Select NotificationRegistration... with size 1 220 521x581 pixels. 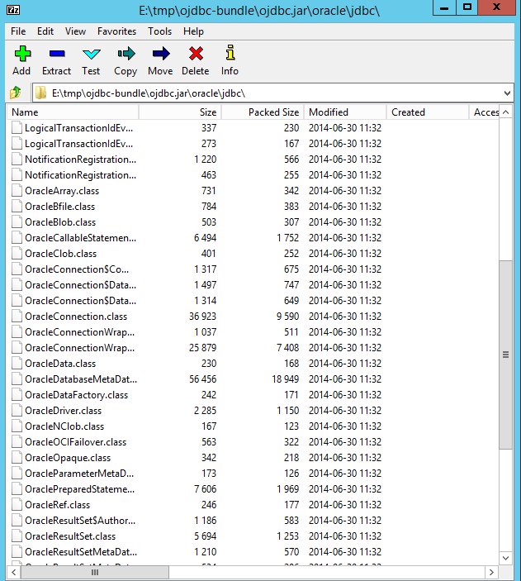(x=80, y=160)
